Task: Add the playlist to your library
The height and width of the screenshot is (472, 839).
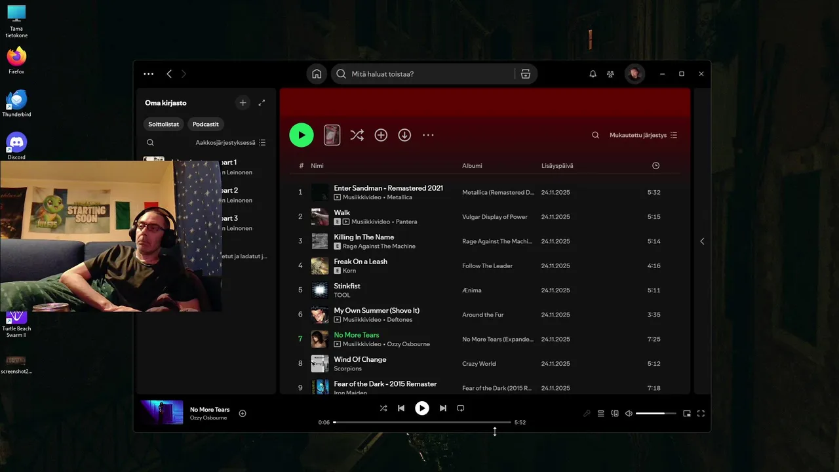Action: click(381, 135)
